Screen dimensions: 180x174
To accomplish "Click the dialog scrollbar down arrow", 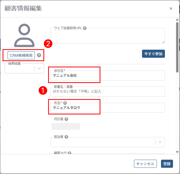I will 177,152.
